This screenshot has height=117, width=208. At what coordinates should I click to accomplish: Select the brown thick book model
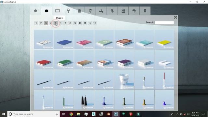[x=124, y=39]
